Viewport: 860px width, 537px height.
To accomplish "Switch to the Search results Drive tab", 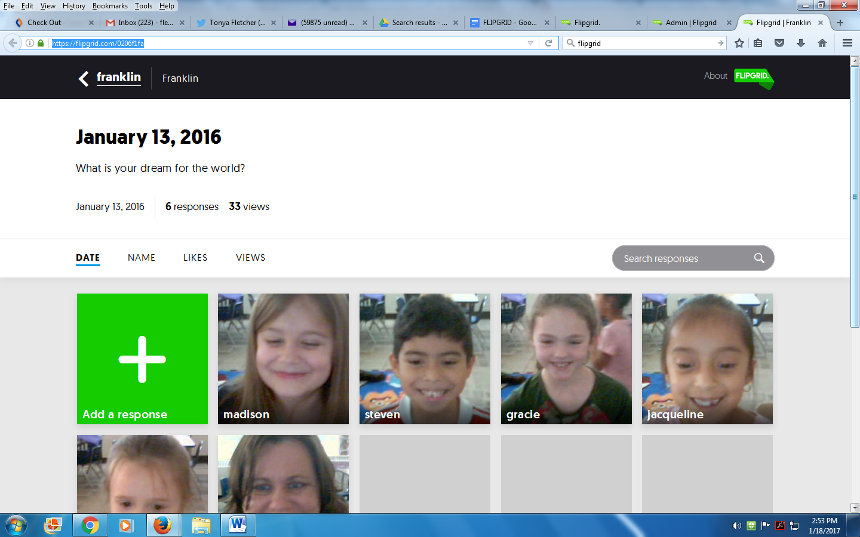I will click(419, 23).
